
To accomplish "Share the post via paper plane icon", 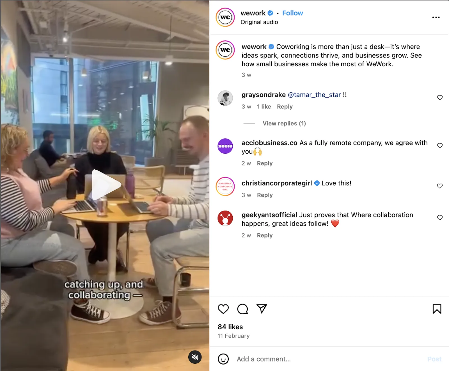I will pyautogui.click(x=262, y=309).
